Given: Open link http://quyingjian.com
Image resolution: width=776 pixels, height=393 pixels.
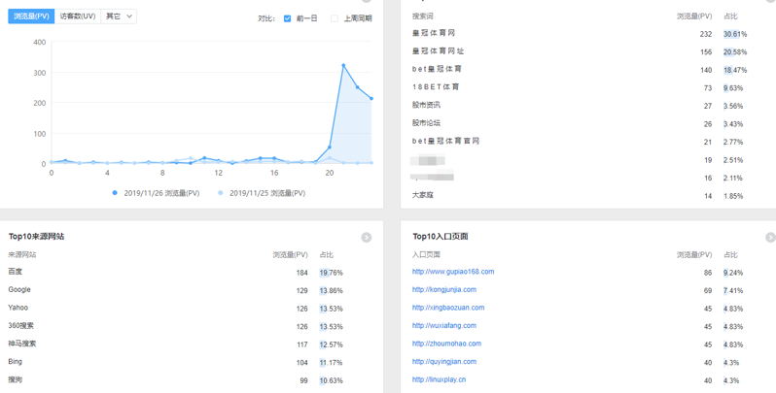Looking at the screenshot, I should coord(444,362).
